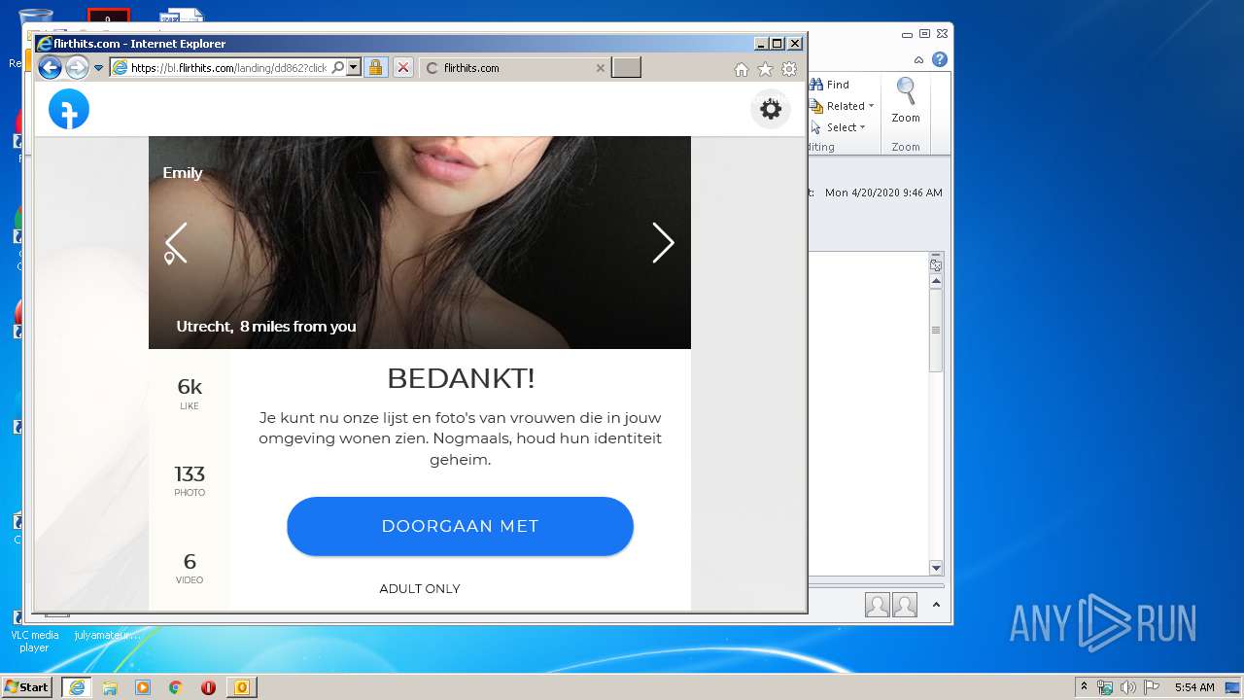Open Favorites star icon
The image size is (1244, 700).
(x=766, y=69)
